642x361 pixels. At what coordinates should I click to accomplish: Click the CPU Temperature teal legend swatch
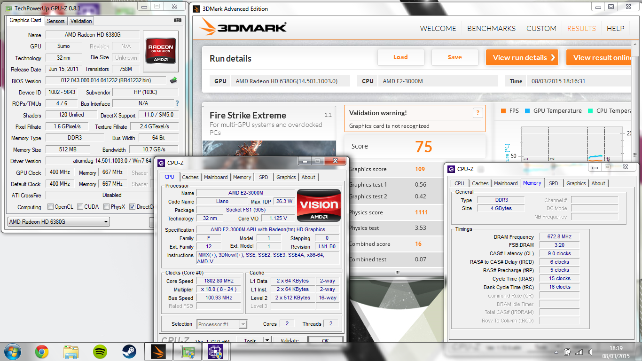click(x=590, y=111)
